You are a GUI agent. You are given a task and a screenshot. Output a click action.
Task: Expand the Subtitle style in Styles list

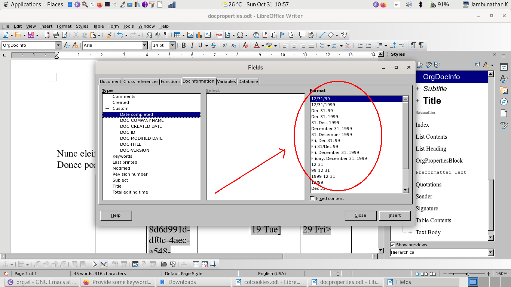pyautogui.click(x=418, y=89)
